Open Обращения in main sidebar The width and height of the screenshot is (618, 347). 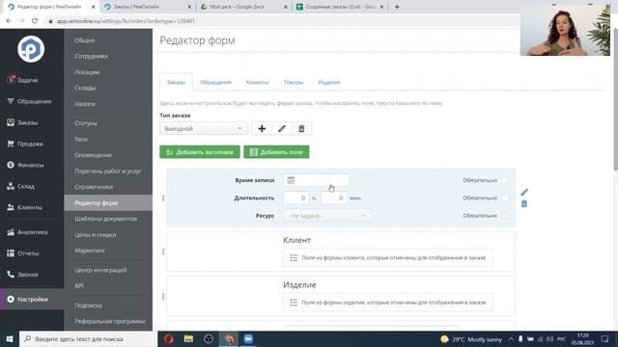click(29, 101)
